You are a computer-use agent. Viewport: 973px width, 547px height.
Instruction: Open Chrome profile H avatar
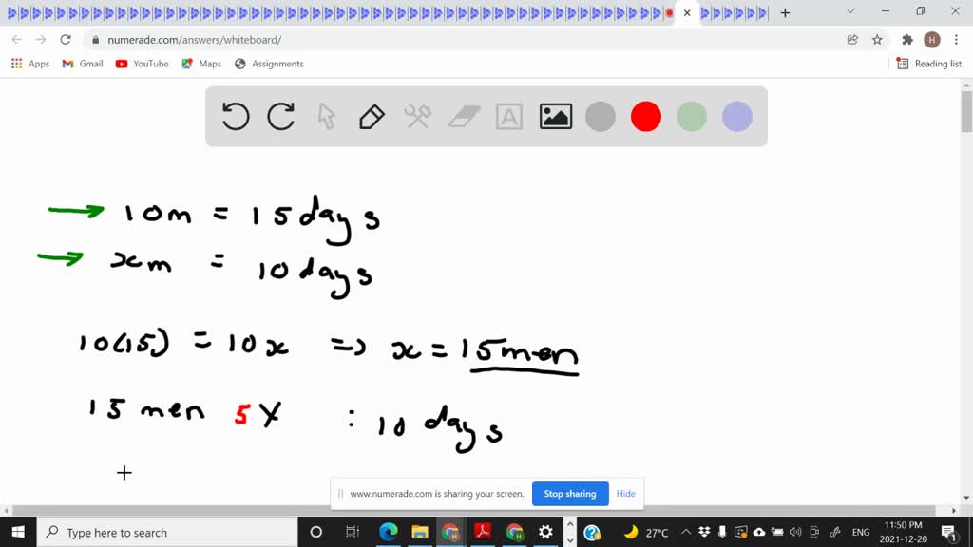coord(931,40)
